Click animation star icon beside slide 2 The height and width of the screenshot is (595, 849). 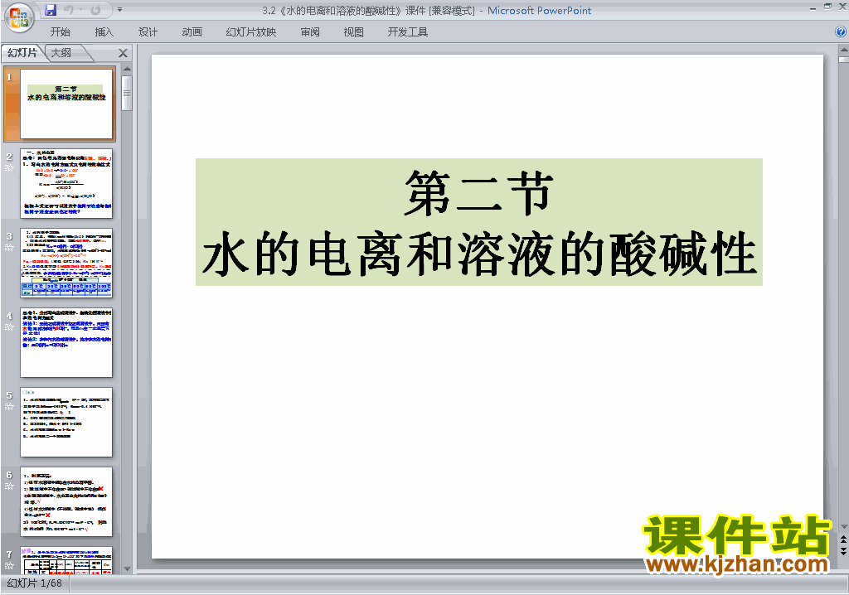pyautogui.click(x=9, y=168)
